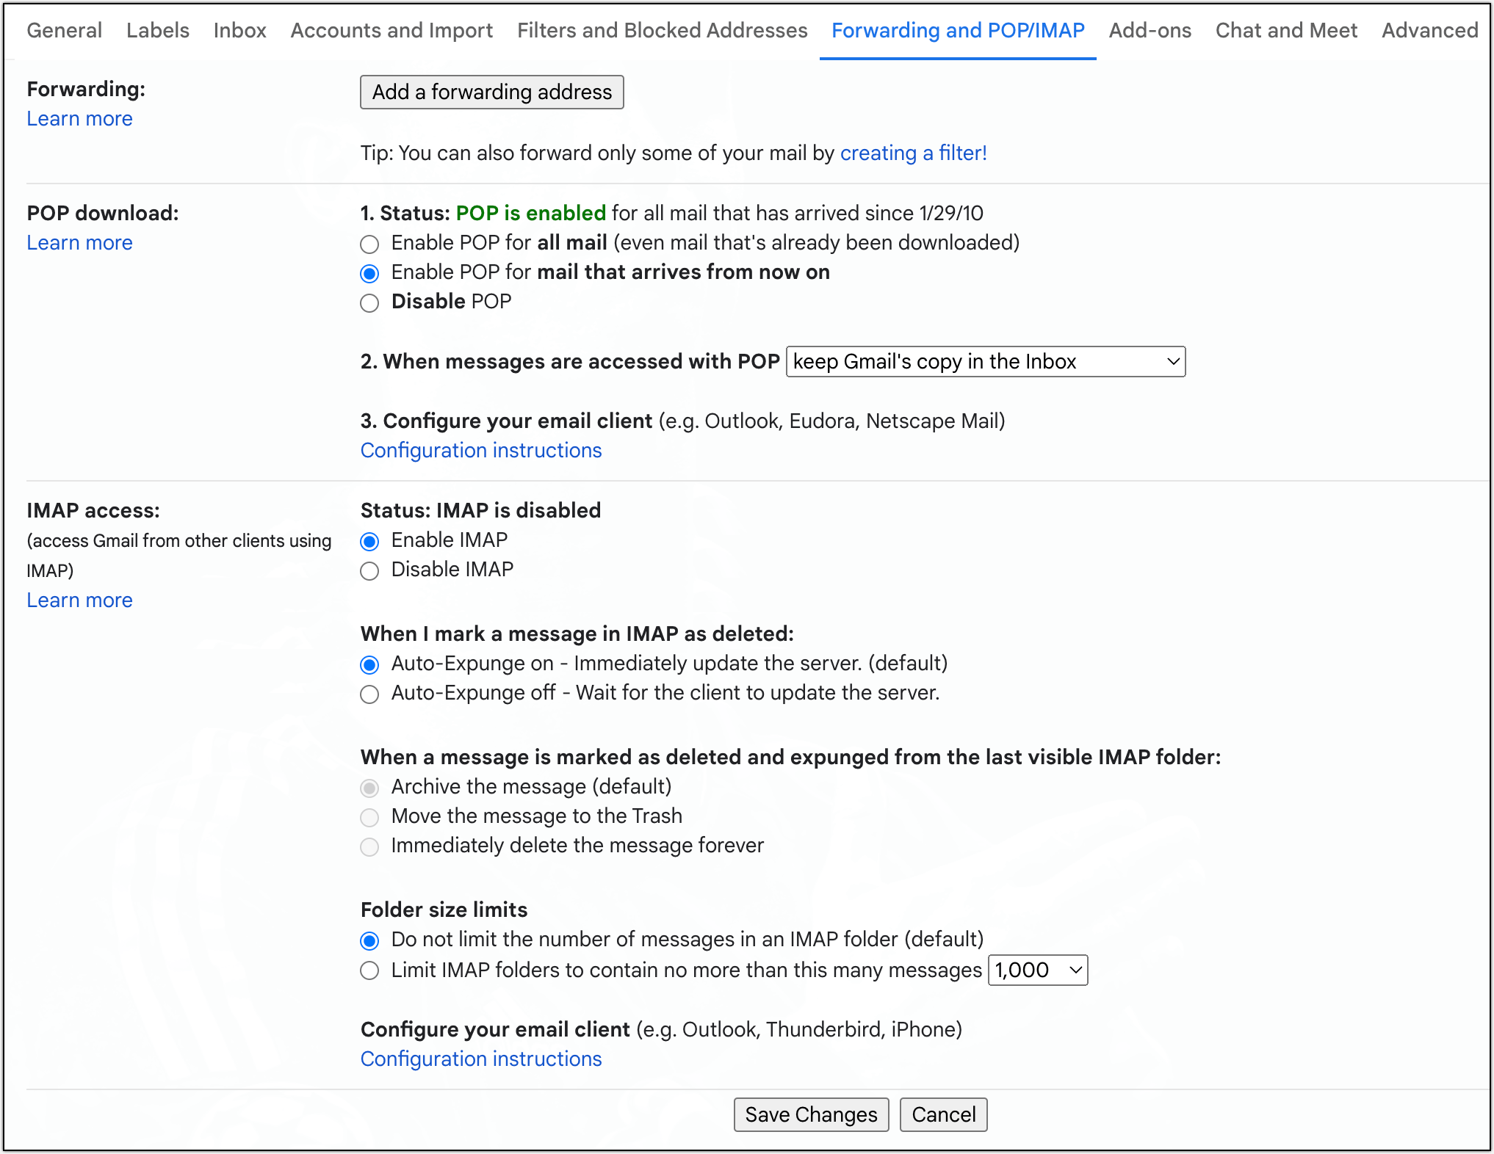1494x1154 pixels.
Task: Open the 1,000 messages limit dropdown
Action: point(1037,970)
